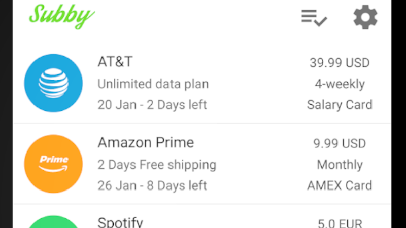This screenshot has height=228, width=406.
Task: Tap the AMEX Card payment label
Action: (x=340, y=185)
